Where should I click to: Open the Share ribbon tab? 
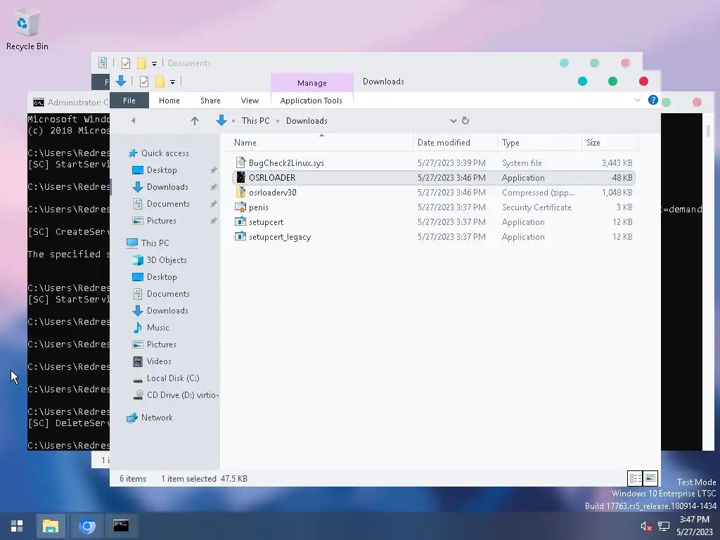pyautogui.click(x=210, y=101)
